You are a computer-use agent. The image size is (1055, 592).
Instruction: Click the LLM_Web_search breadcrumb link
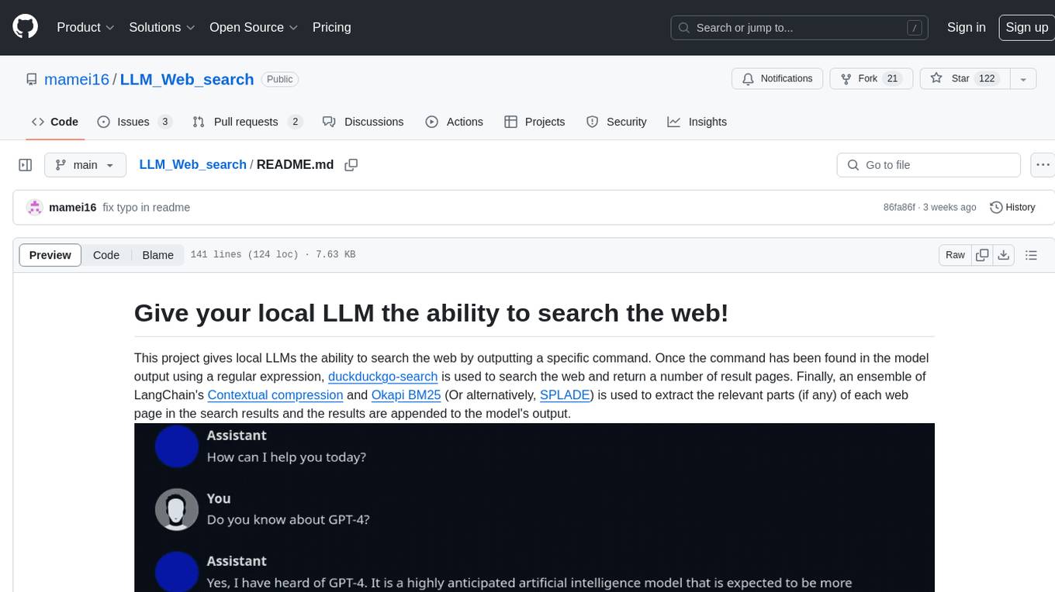coord(192,165)
